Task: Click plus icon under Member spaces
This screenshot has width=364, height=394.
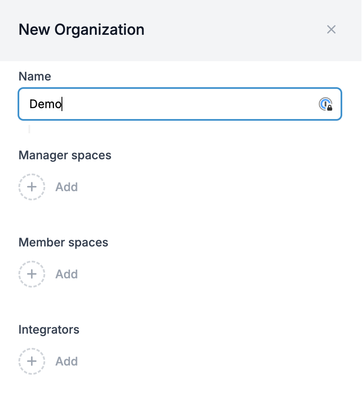Action: tap(32, 274)
